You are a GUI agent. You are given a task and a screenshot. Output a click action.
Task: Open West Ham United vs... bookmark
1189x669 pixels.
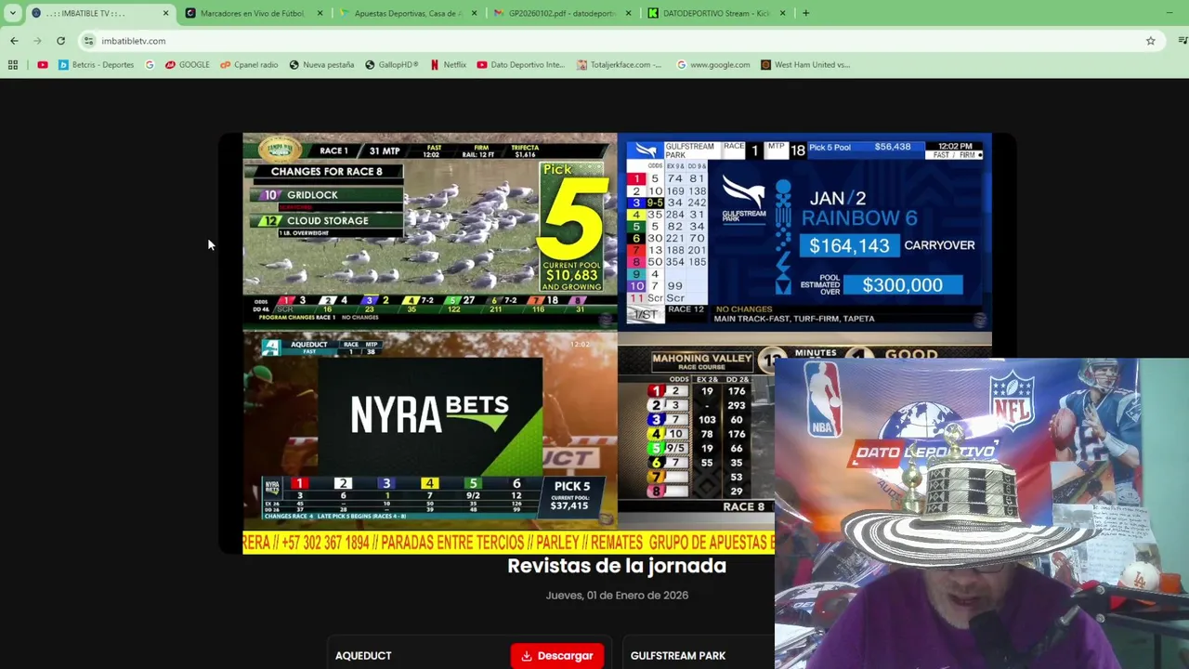pos(805,65)
